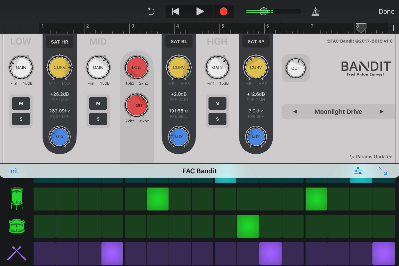Click the blue MIX knob under SAT BP
This screenshot has width=399, height=266.
pos(256,137)
